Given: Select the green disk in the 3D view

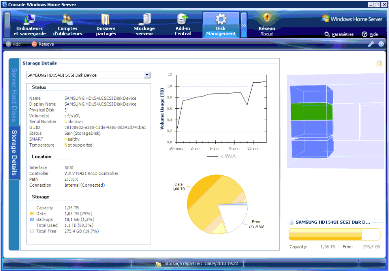Looking at the screenshot, I should pyautogui.click(x=311, y=111).
